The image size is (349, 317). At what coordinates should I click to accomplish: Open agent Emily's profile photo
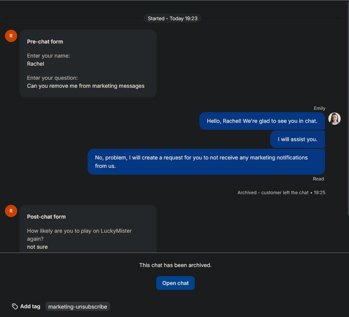[334, 119]
